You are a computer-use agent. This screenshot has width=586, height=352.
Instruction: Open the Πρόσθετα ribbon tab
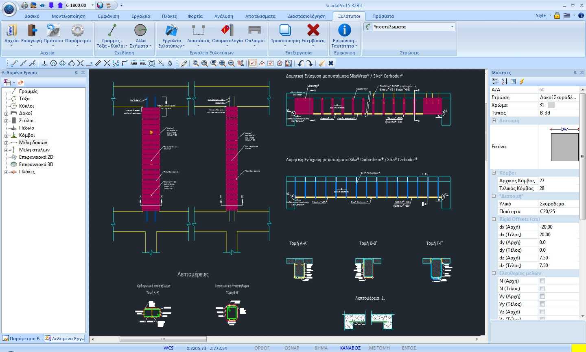point(383,16)
